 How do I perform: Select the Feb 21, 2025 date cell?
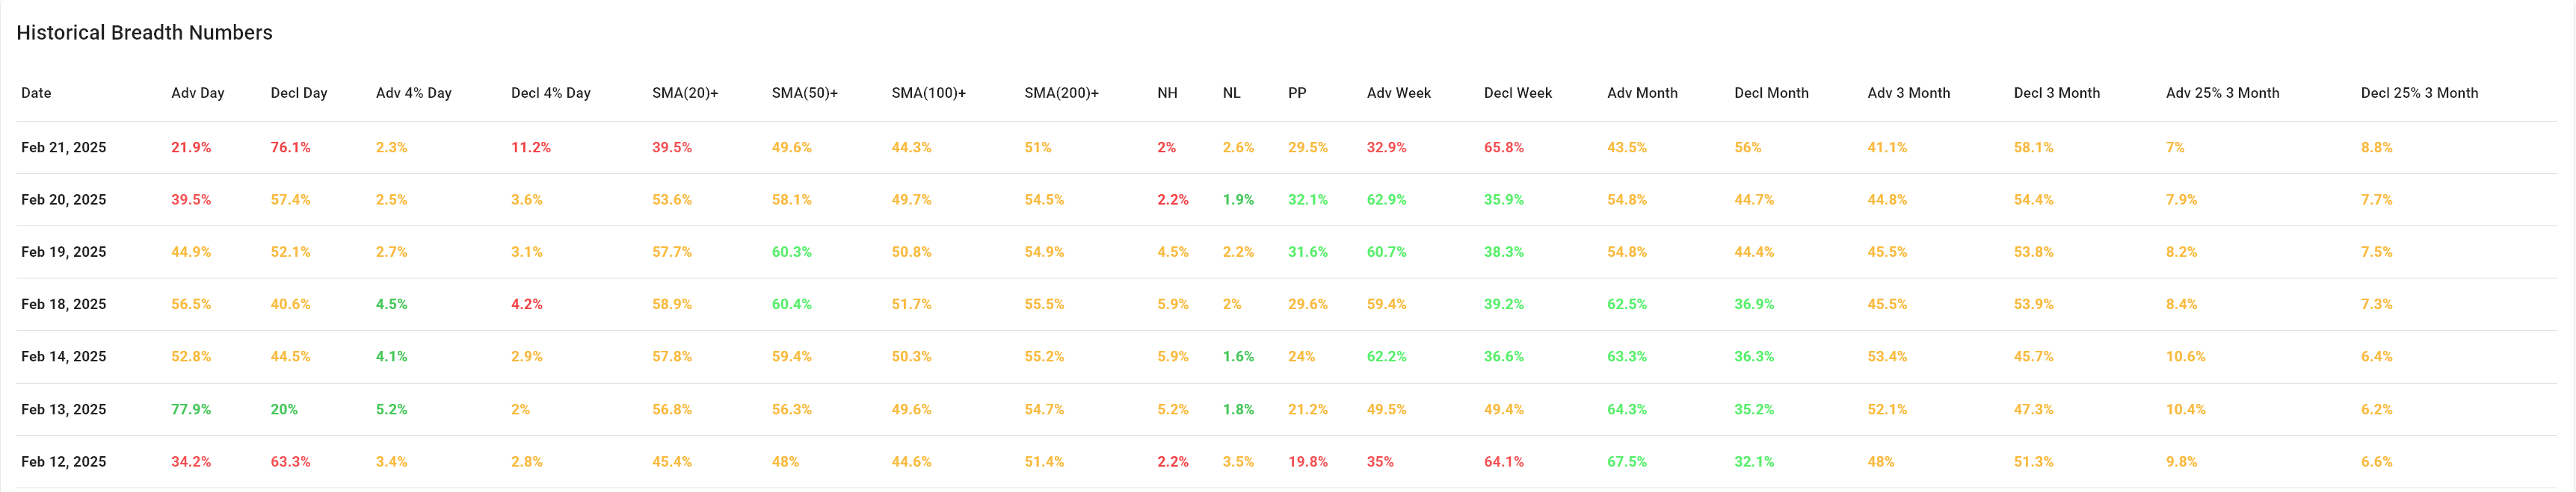pyautogui.click(x=63, y=148)
